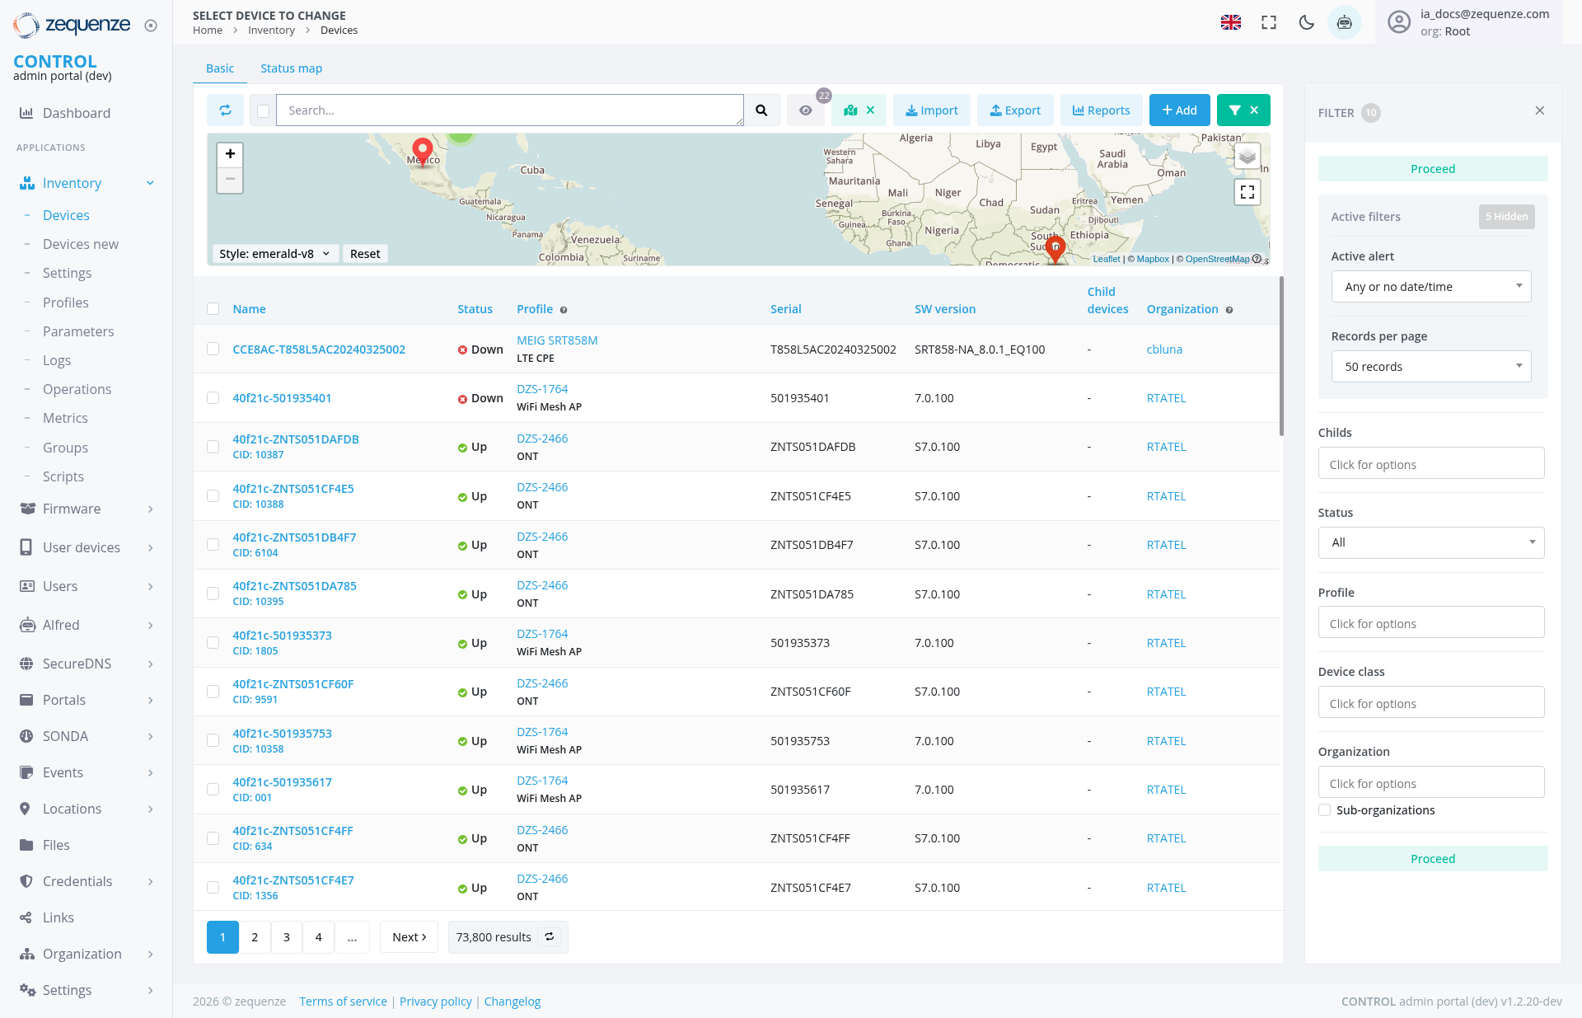Open the Records per page dropdown

(x=1430, y=367)
